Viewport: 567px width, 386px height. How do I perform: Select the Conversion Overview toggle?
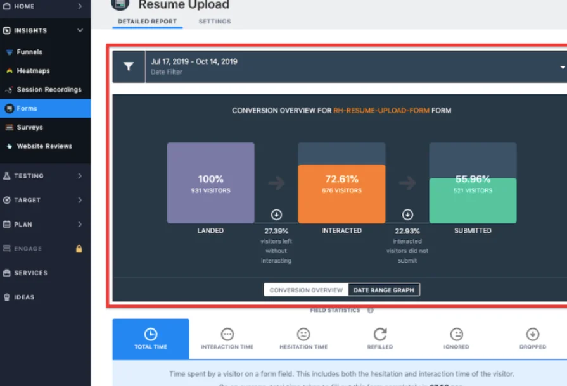pos(306,290)
